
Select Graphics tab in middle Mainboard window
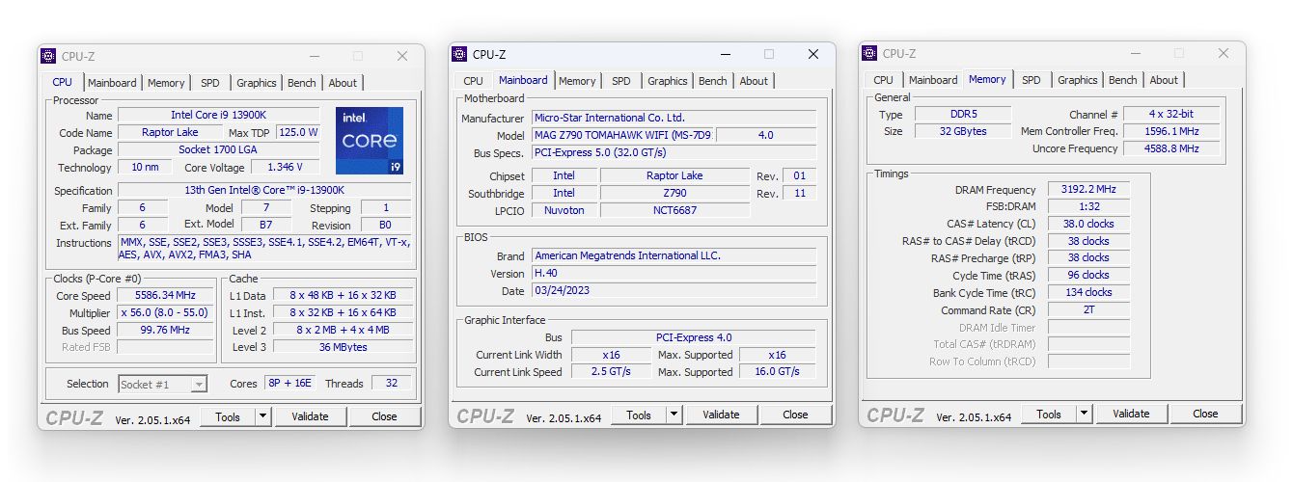point(668,81)
